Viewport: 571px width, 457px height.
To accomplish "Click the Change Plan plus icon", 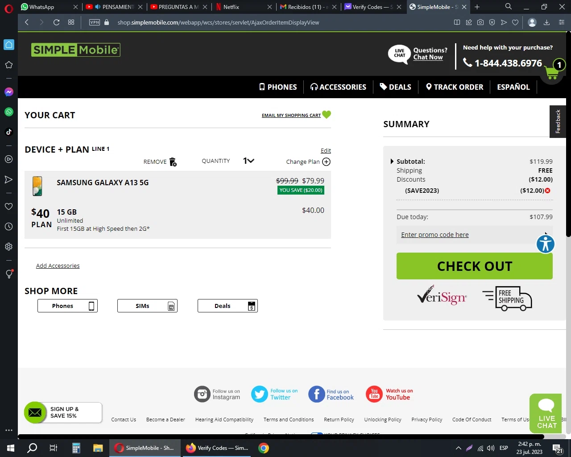I will coord(326,162).
